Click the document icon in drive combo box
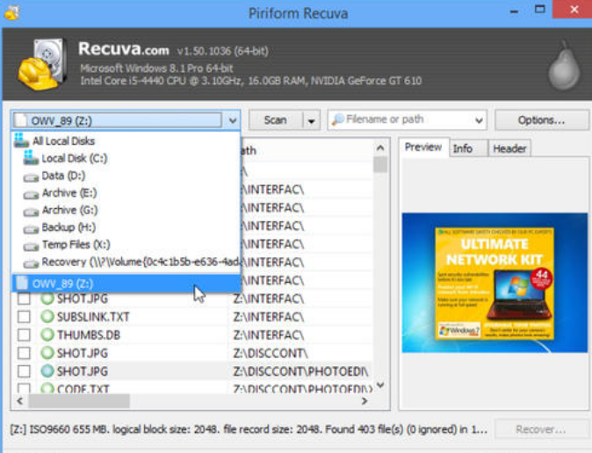 click(21, 120)
